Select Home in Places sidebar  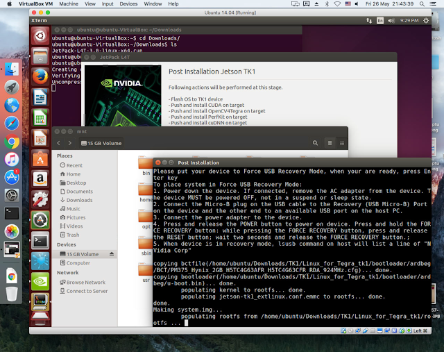[x=70, y=174]
